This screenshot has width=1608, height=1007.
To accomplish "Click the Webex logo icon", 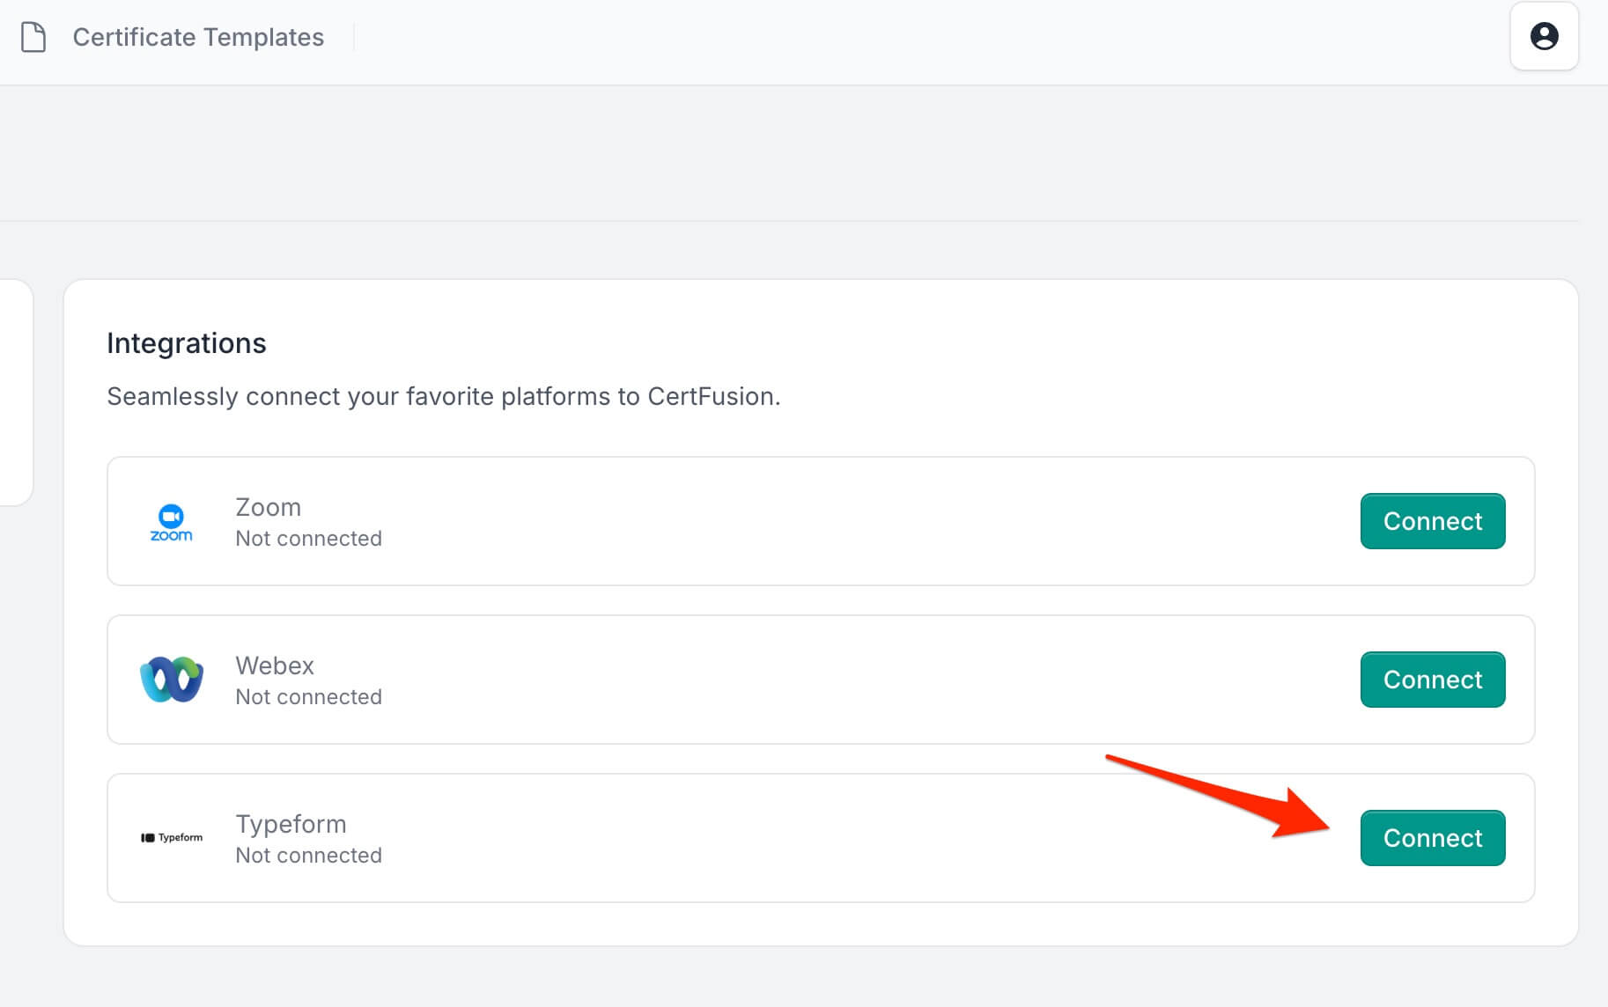I will (x=172, y=680).
